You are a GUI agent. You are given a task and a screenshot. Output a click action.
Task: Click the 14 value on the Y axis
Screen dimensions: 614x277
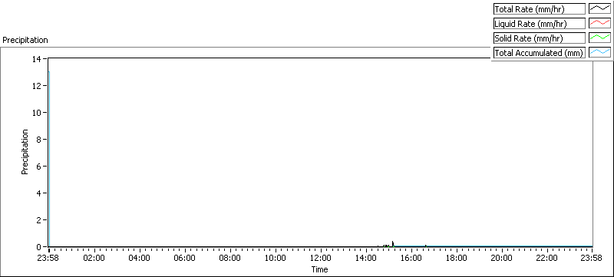37,59
